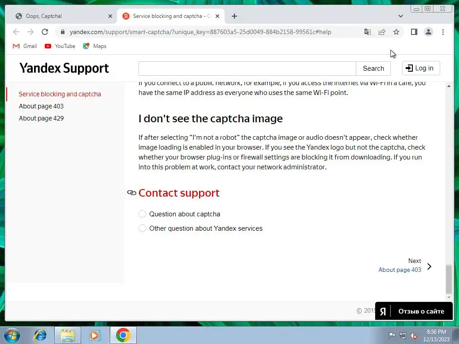
Task: Click the next page chevron arrow
Action: coord(429,267)
